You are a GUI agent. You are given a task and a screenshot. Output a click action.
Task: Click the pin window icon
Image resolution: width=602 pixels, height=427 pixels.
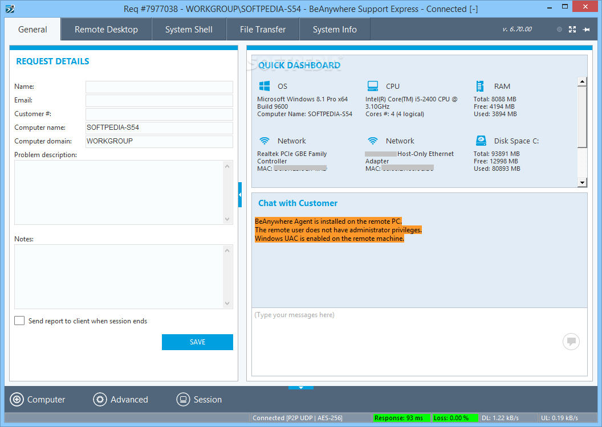point(586,30)
